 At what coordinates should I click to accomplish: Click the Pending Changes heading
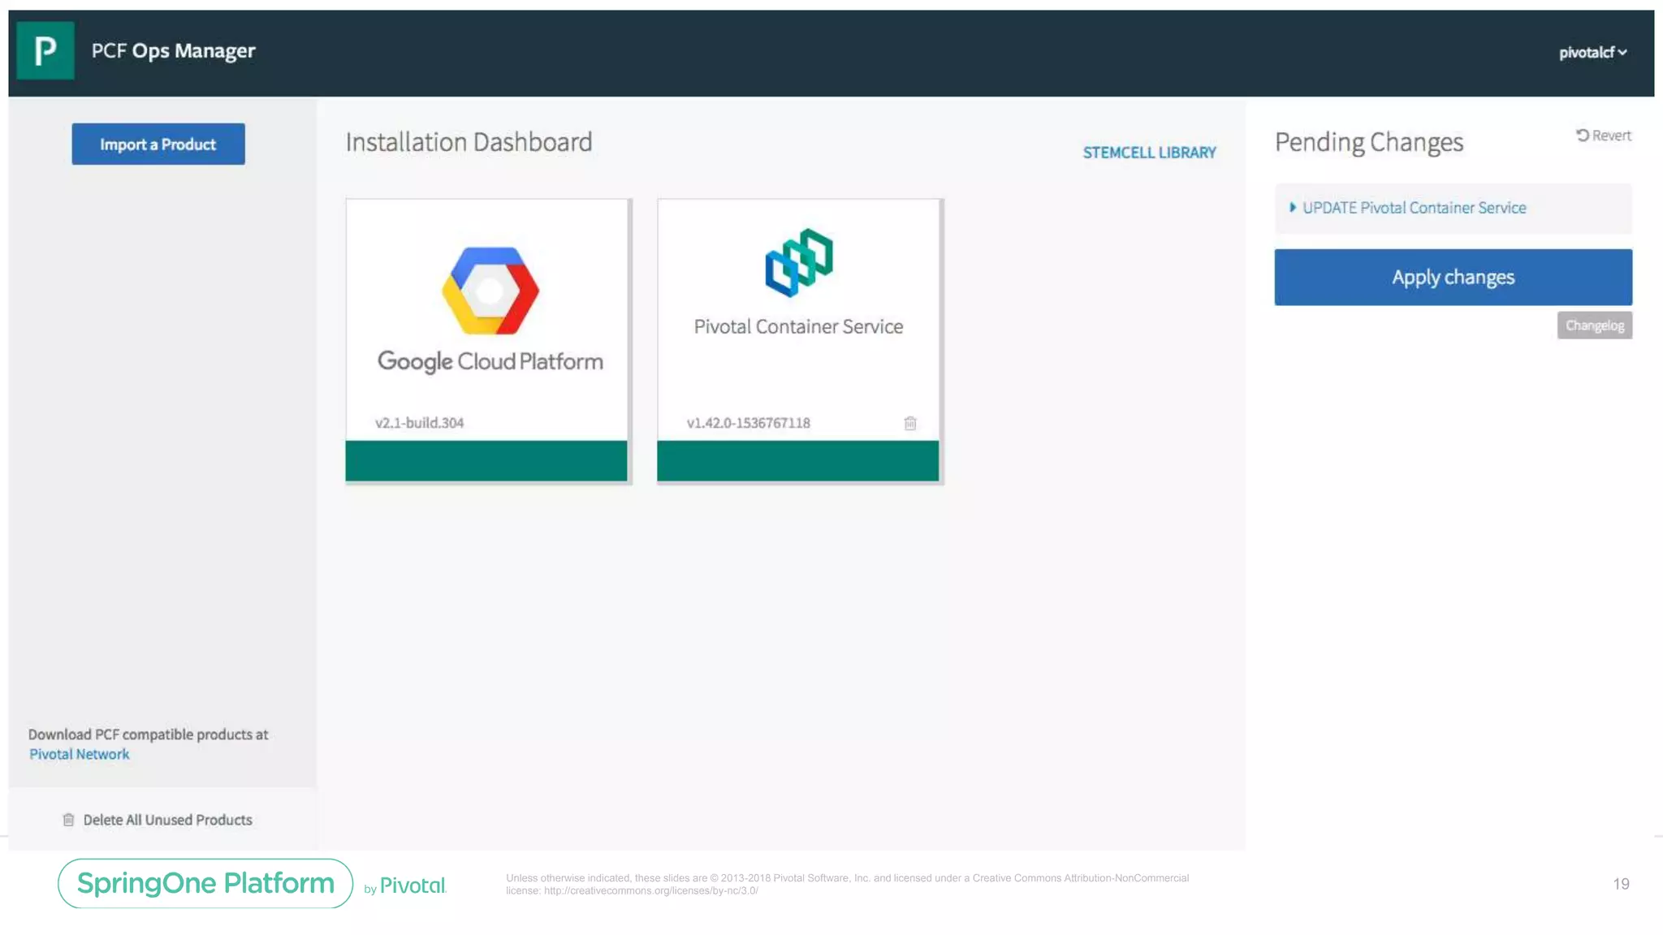point(1369,143)
